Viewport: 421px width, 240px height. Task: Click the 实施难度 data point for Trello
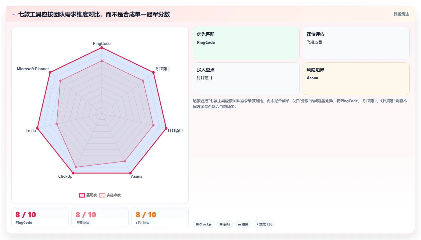pos(57,124)
